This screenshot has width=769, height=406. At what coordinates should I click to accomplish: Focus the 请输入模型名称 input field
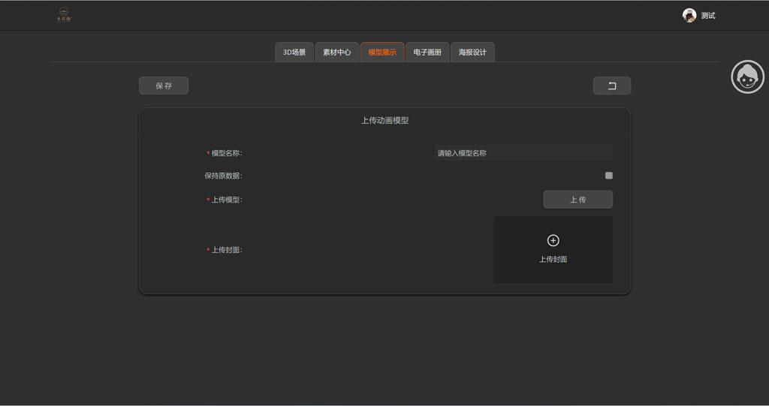(x=523, y=153)
